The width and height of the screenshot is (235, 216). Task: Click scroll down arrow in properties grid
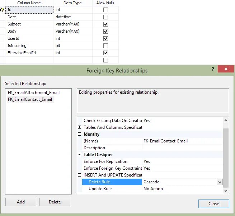pyautogui.click(x=226, y=191)
